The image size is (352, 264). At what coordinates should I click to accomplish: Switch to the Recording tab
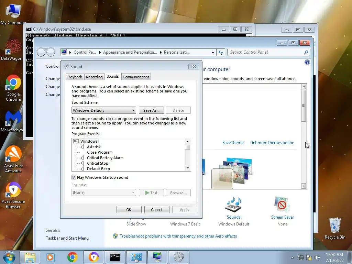click(x=94, y=77)
